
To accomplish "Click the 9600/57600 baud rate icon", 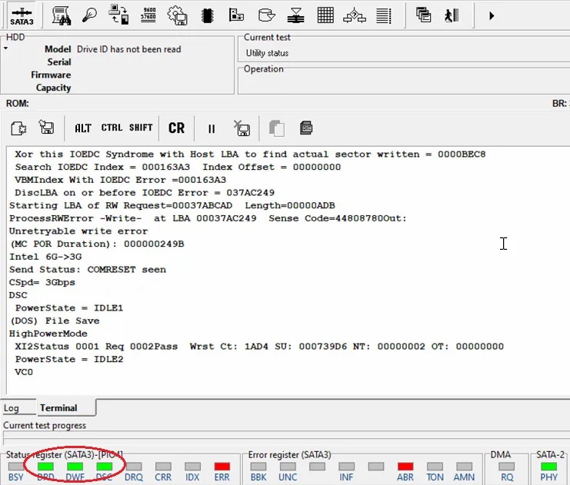I will [x=148, y=15].
